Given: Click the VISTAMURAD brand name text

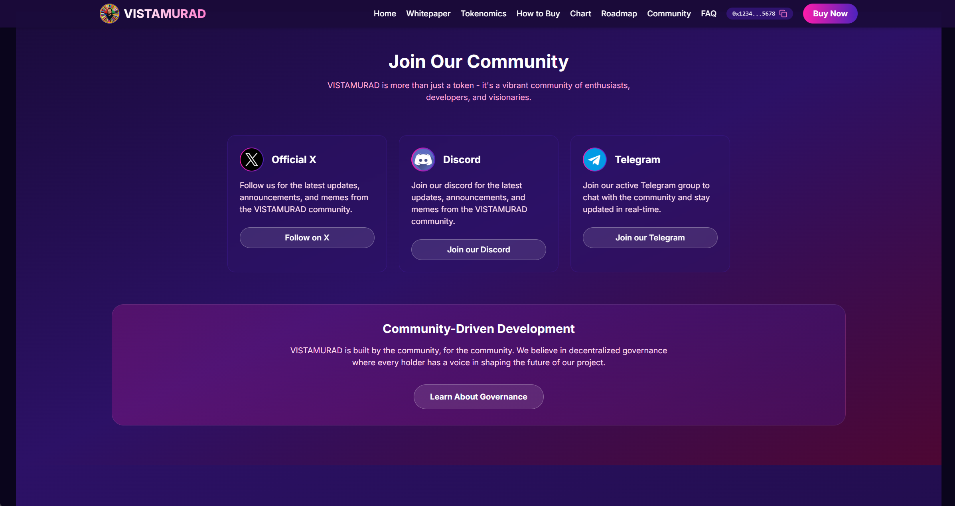Looking at the screenshot, I should [x=165, y=14].
